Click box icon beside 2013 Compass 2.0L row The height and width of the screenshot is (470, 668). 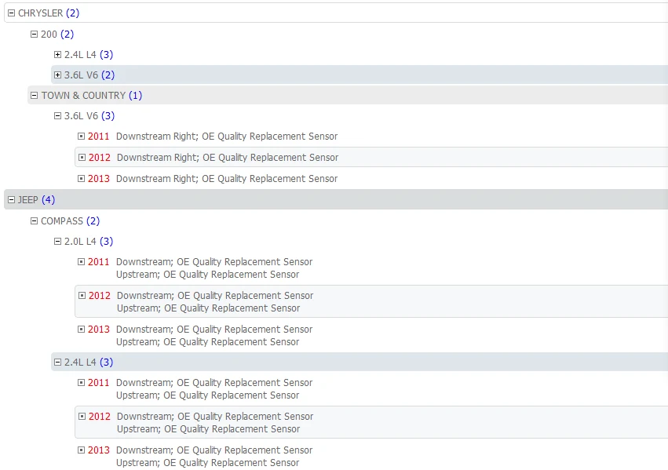tap(81, 329)
